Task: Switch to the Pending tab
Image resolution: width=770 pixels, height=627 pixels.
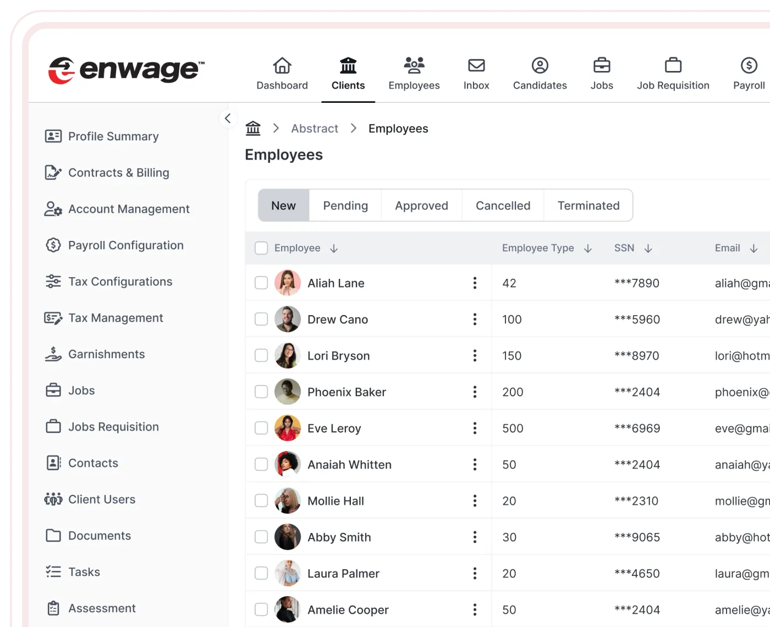Action: tap(345, 206)
